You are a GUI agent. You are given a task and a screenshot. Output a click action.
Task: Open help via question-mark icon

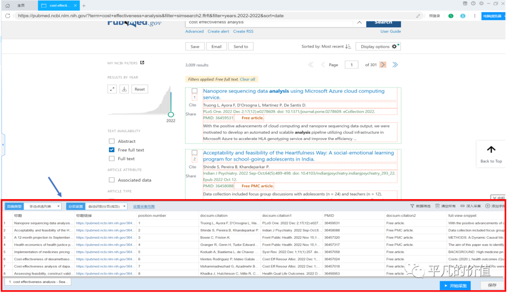[473, 4]
